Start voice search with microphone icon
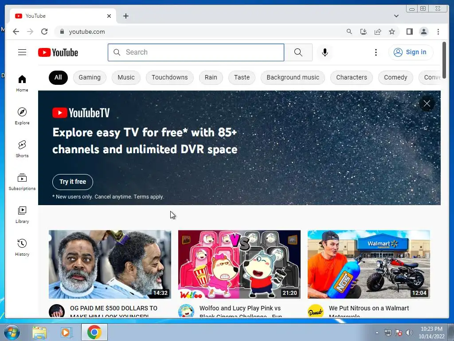 click(x=325, y=52)
